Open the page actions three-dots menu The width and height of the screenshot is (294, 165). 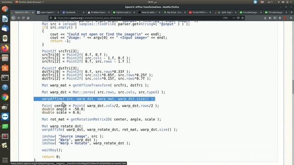click(234, 18)
